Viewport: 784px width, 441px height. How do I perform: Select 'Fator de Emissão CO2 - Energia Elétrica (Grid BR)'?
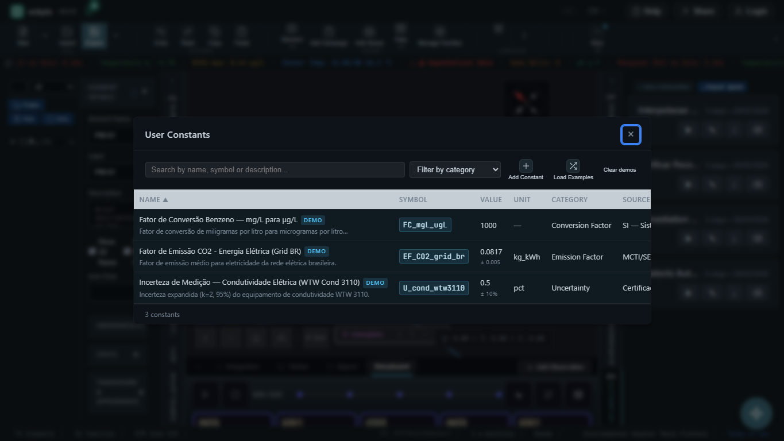[220, 251]
